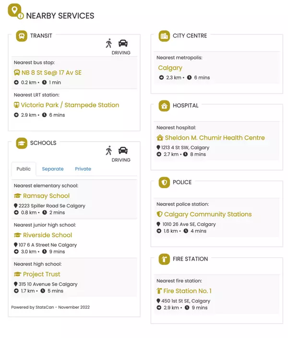Click the Fire Station extinguisher icon
This screenshot has height=338, width=288.
pyautogui.click(x=164, y=259)
